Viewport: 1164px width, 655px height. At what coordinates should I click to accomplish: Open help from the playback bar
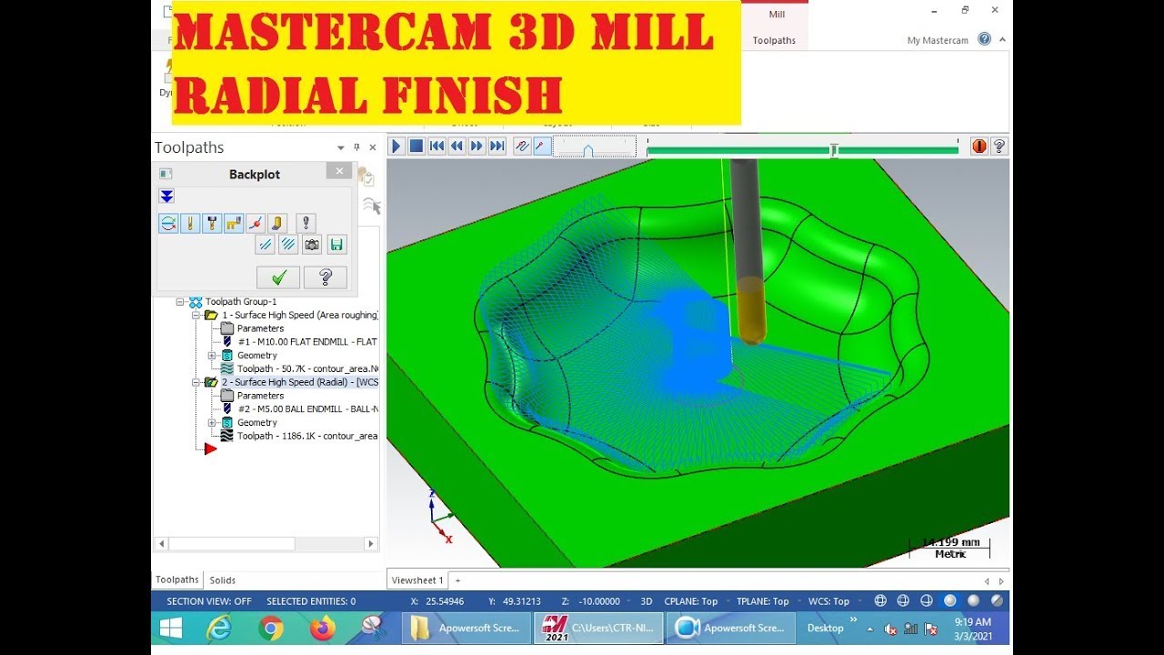[998, 146]
